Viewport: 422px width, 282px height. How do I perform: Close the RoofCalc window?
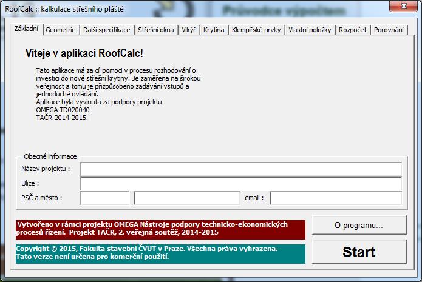coord(403,6)
